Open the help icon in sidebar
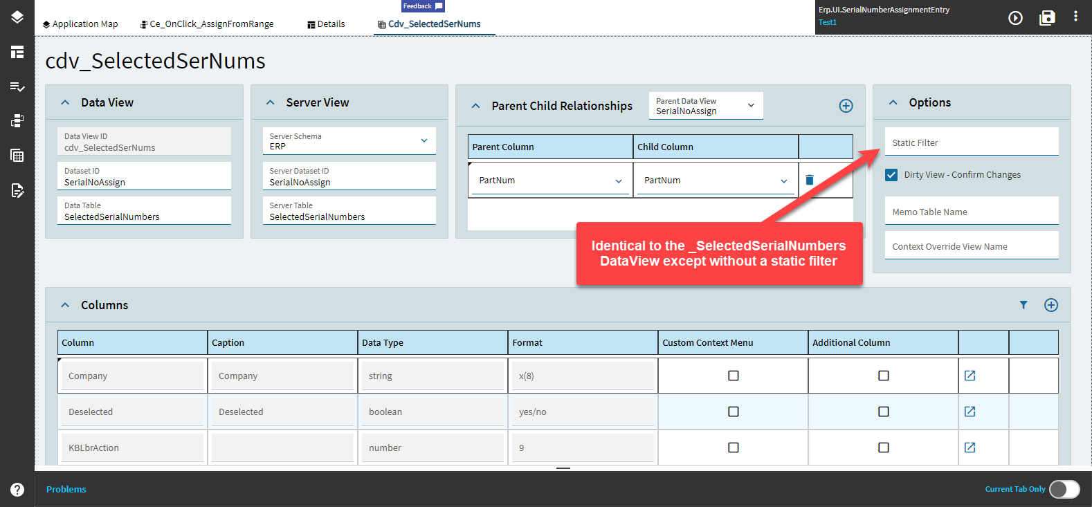This screenshot has height=507, width=1092. [x=17, y=490]
